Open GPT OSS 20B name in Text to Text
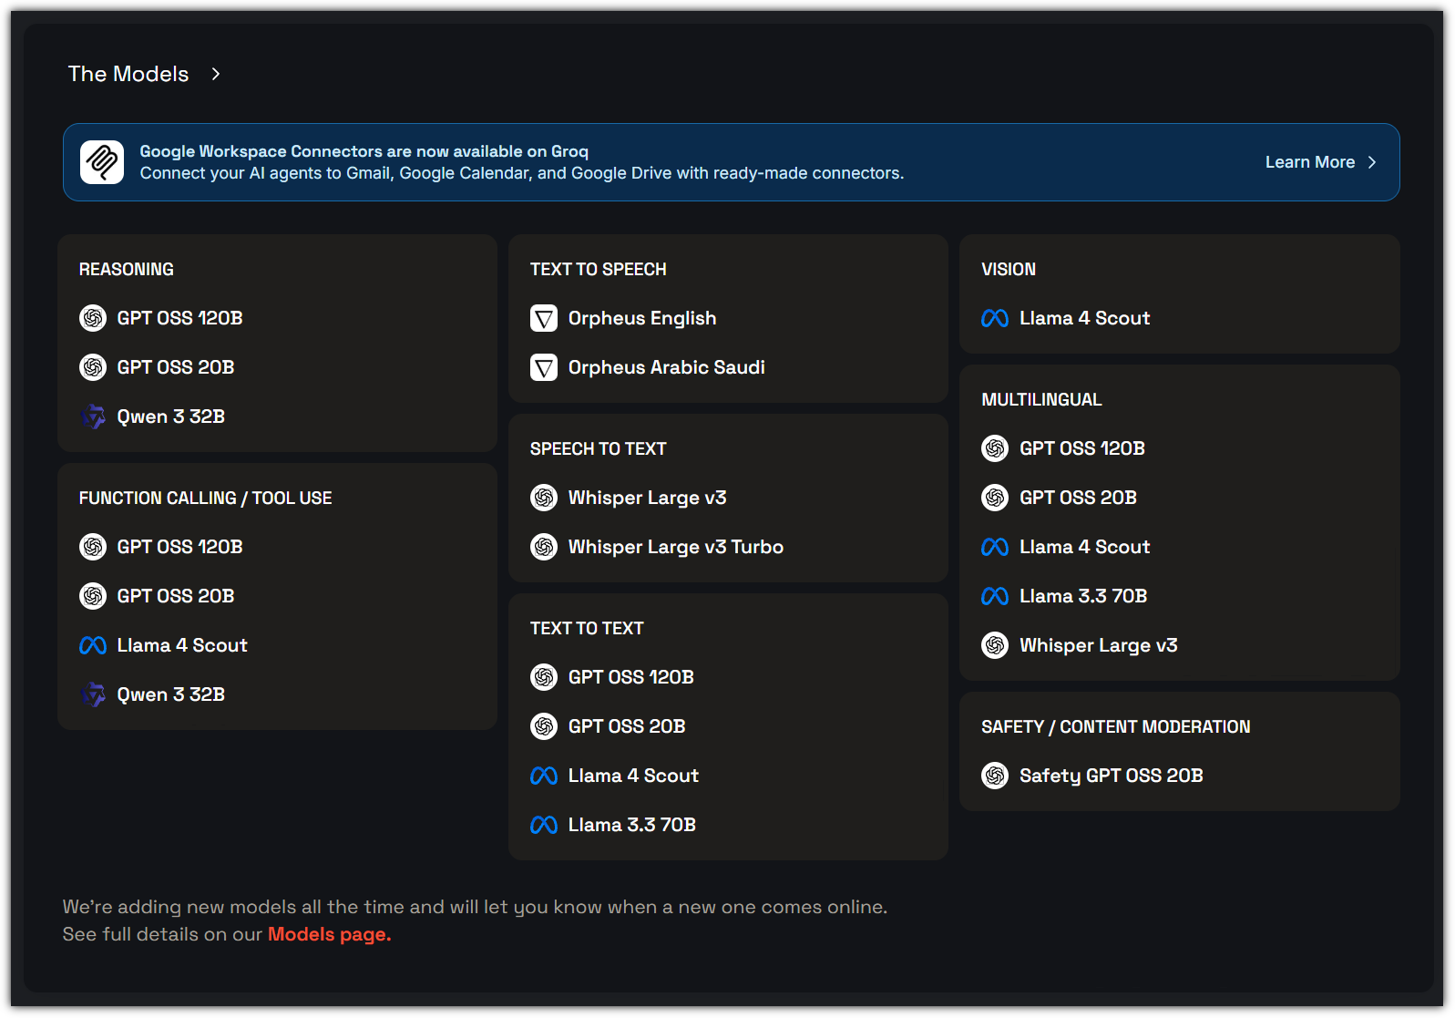The width and height of the screenshot is (1455, 1018). tap(627, 726)
